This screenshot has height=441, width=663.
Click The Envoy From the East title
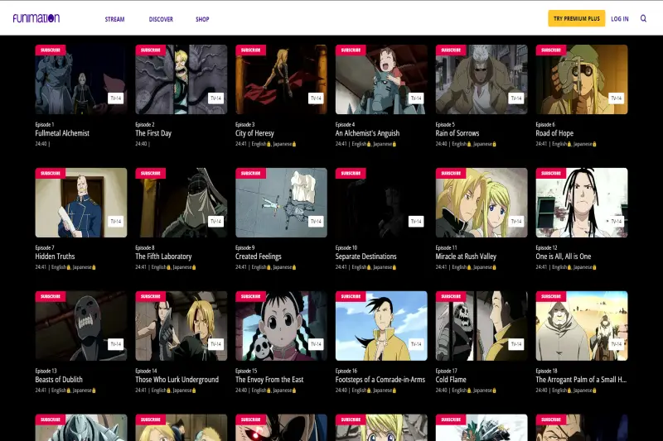tap(269, 380)
